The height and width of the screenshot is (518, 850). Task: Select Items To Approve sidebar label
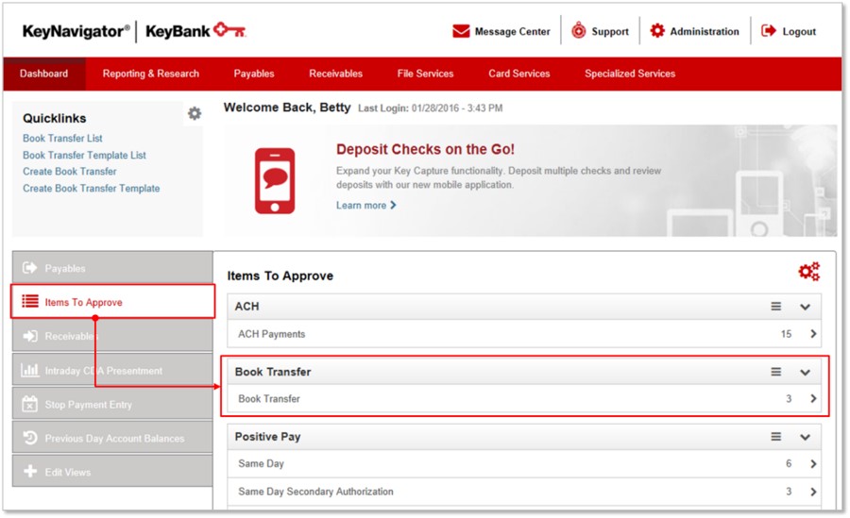click(x=83, y=302)
